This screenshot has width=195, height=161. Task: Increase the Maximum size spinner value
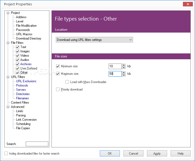[x=124, y=72]
